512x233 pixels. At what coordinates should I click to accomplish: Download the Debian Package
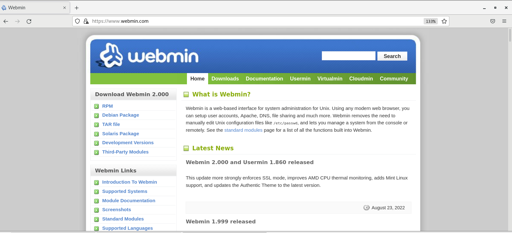[120, 115]
